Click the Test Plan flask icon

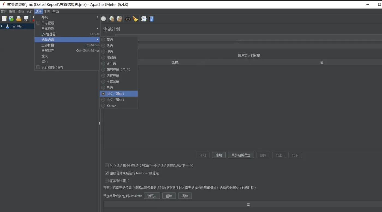pyautogui.click(x=7, y=26)
